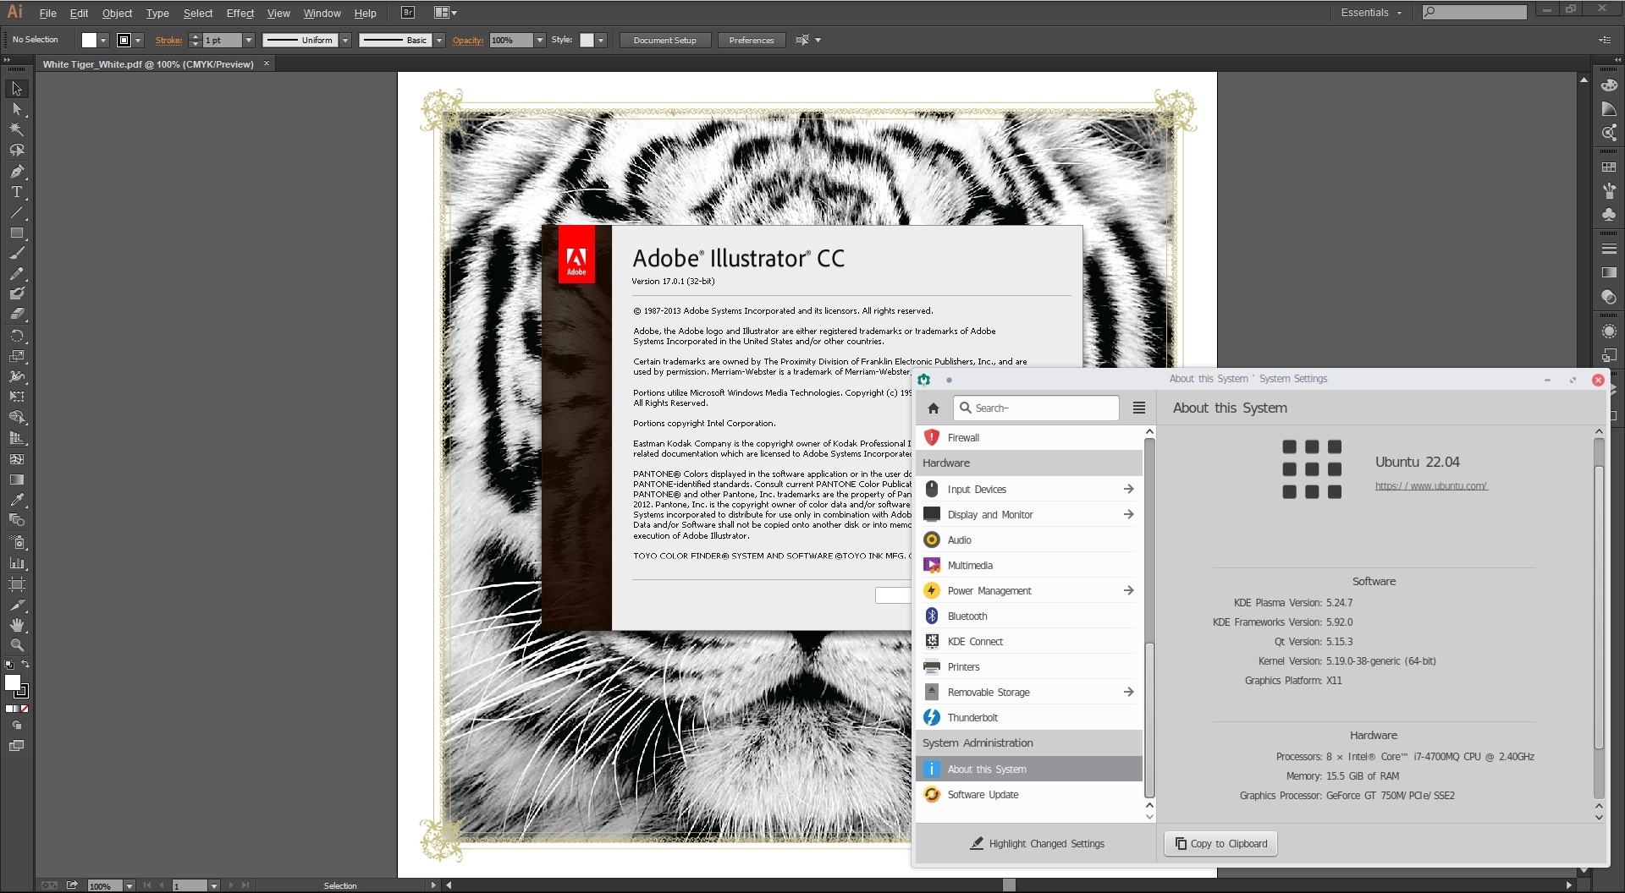Open the Uniform width profile dropdown

click(345, 41)
